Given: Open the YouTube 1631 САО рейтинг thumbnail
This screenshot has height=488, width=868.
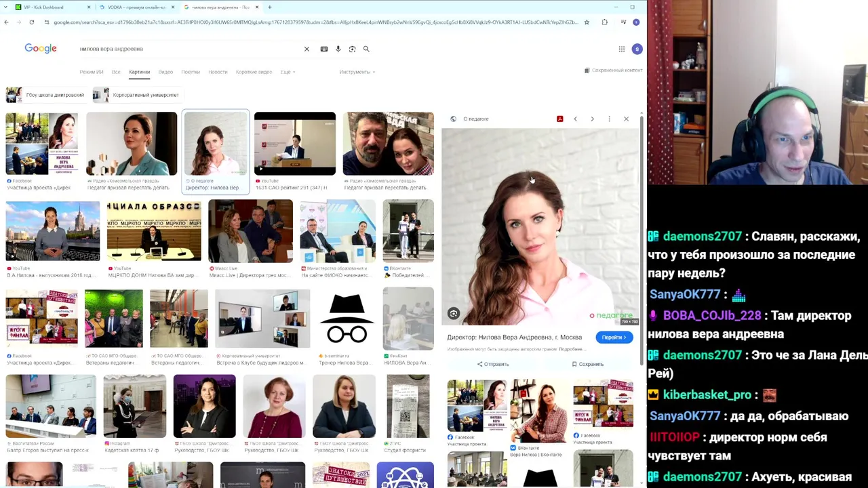Looking at the screenshot, I should pos(295,144).
